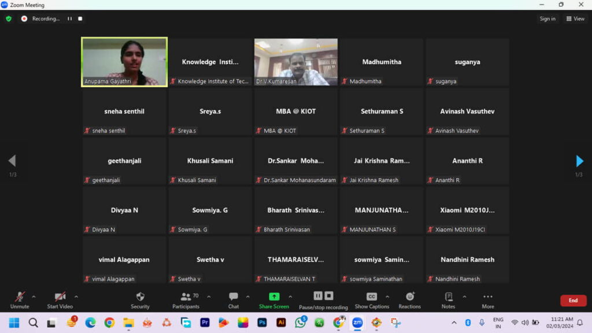Open Windows Start menu
This screenshot has width=592, height=333.
click(14, 323)
